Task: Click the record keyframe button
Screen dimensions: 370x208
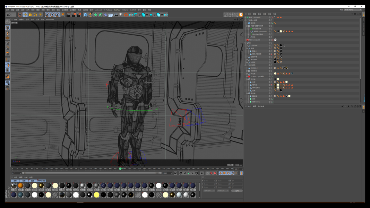Action: tap(207, 173)
